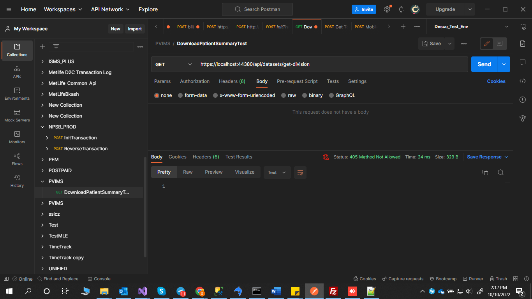532x299 pixels.
Task: Open the Test Results response tab
Action: 239,157
